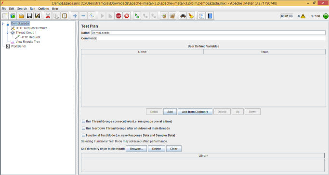The width and height of the screenshot is (329, 175).
Task: Click the Save As icon
Action: click(38, 16)
